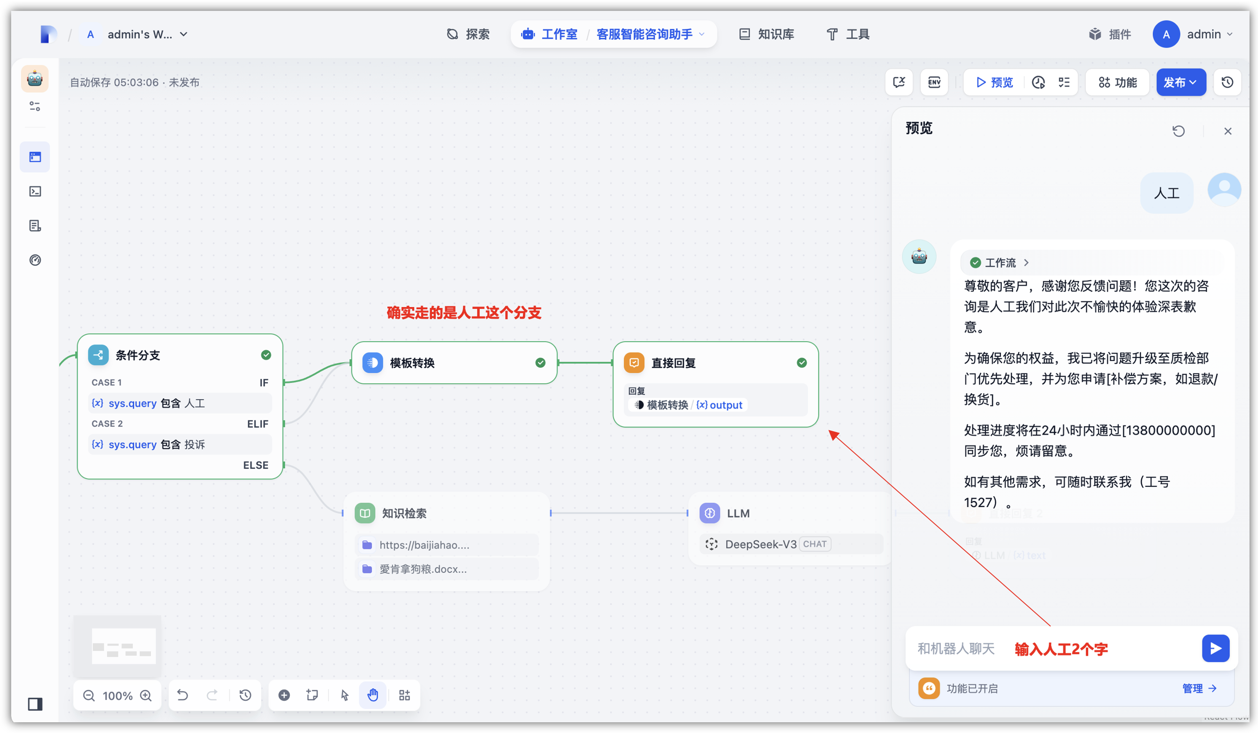Open the ENV environment variables panel
1258x733 pixels.
[934, 82]
